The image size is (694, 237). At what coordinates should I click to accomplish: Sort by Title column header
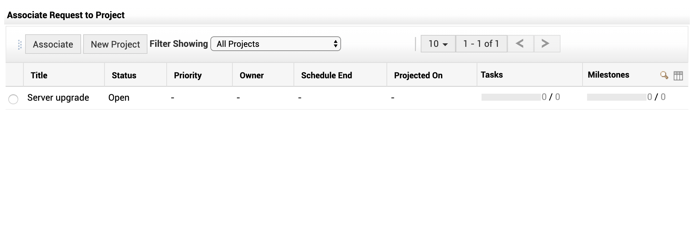click(x=39, y=75)
